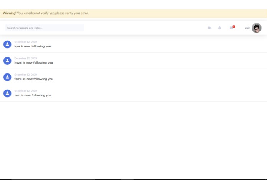Open 'huzzi is now following you' notification

point(33,62)
